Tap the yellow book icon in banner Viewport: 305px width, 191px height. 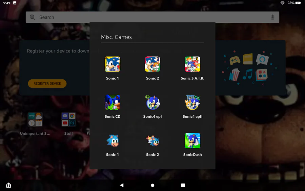(x=248, y=59)
